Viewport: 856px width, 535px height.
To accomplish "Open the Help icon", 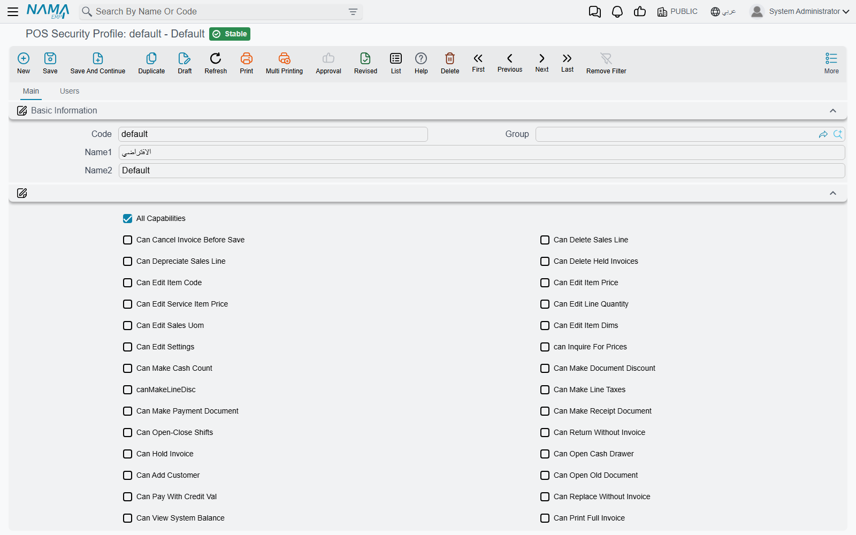I will coord(421,58).
